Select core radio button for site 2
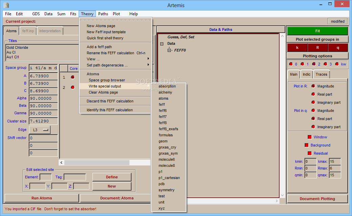 73,87
